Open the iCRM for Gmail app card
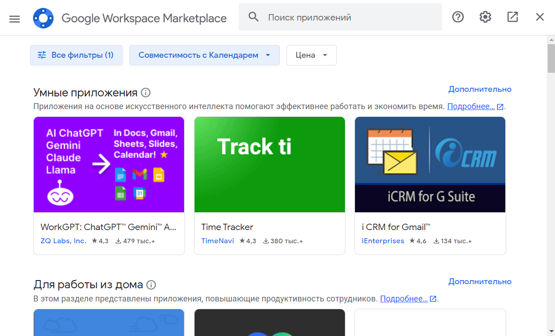The width and height of the screenshot is (555, 336). pyautogui.click(x=430, y=186)
